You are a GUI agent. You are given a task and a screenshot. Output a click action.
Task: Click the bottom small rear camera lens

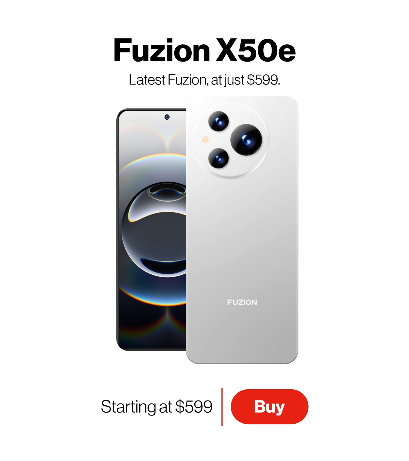point(218,158)
